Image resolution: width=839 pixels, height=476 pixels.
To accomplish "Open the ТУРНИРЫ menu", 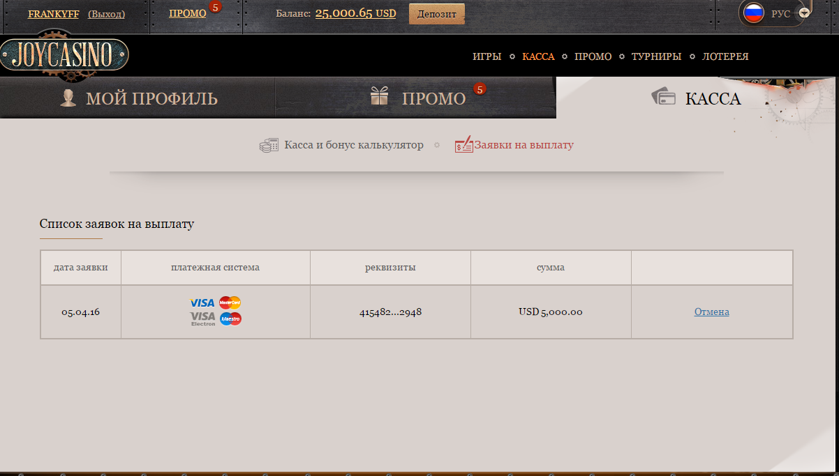I will pos(656,56).
